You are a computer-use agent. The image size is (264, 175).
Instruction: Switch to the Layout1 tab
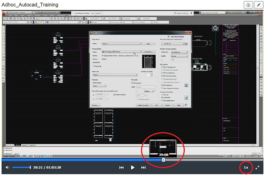pyautogui.click(x=24, y=145)
